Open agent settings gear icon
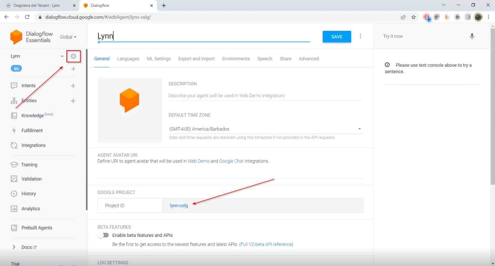 point(74,56)
